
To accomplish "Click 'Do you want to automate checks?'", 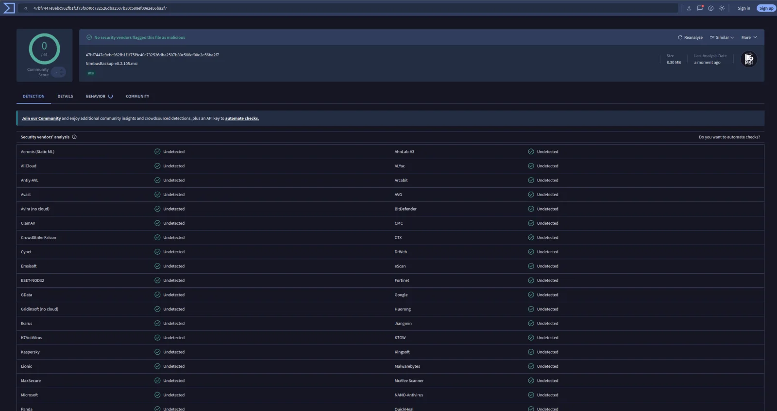I will 729,137.
